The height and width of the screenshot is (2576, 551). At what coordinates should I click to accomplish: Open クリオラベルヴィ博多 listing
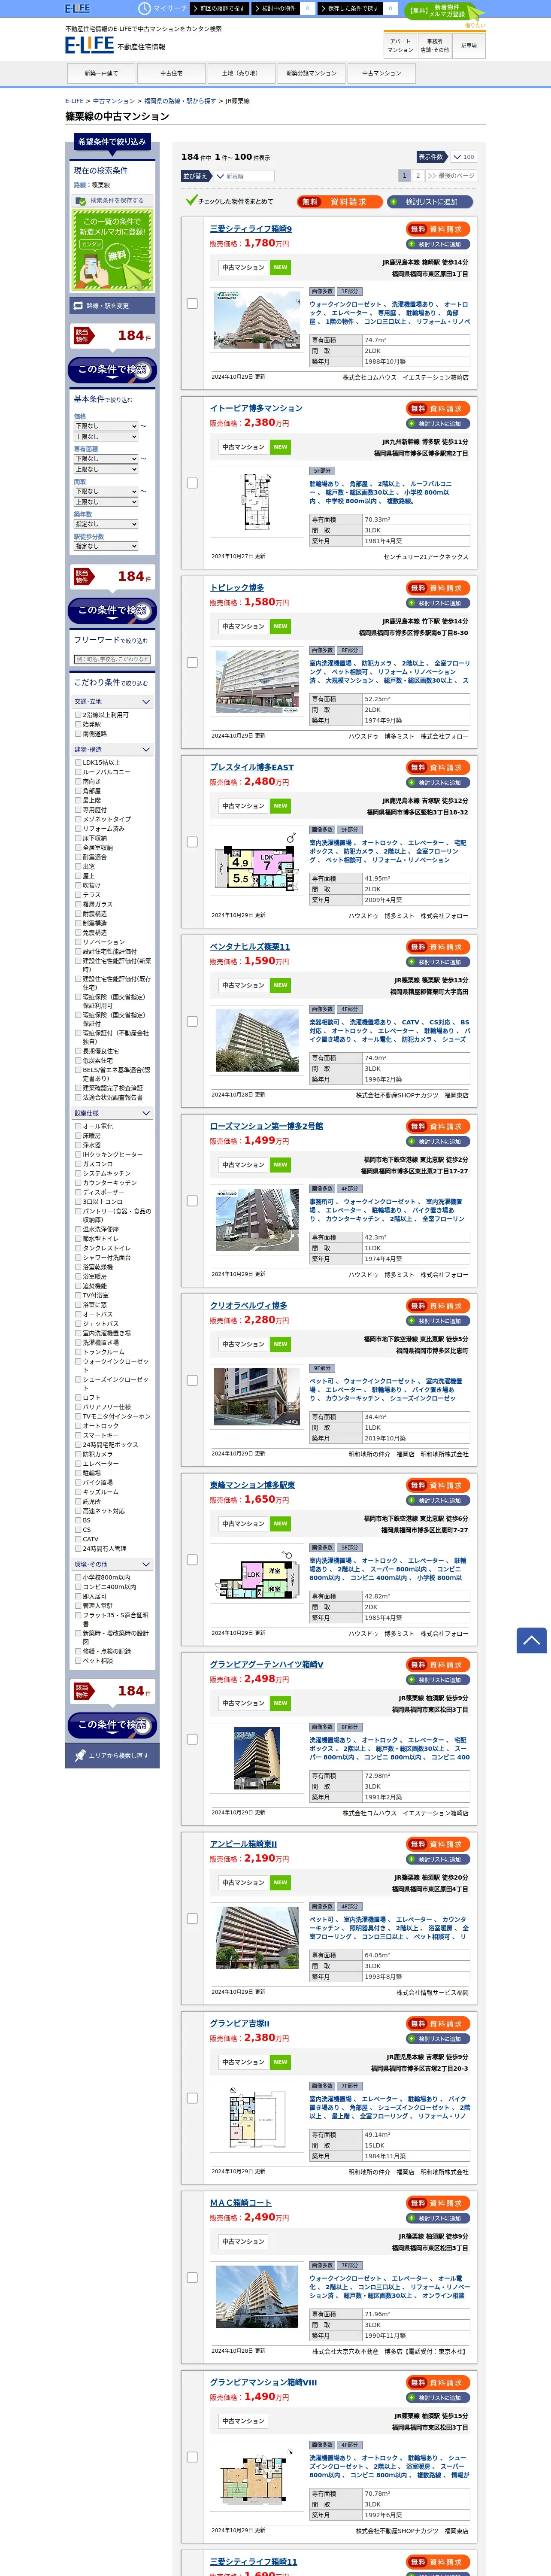coord(248,1305)
